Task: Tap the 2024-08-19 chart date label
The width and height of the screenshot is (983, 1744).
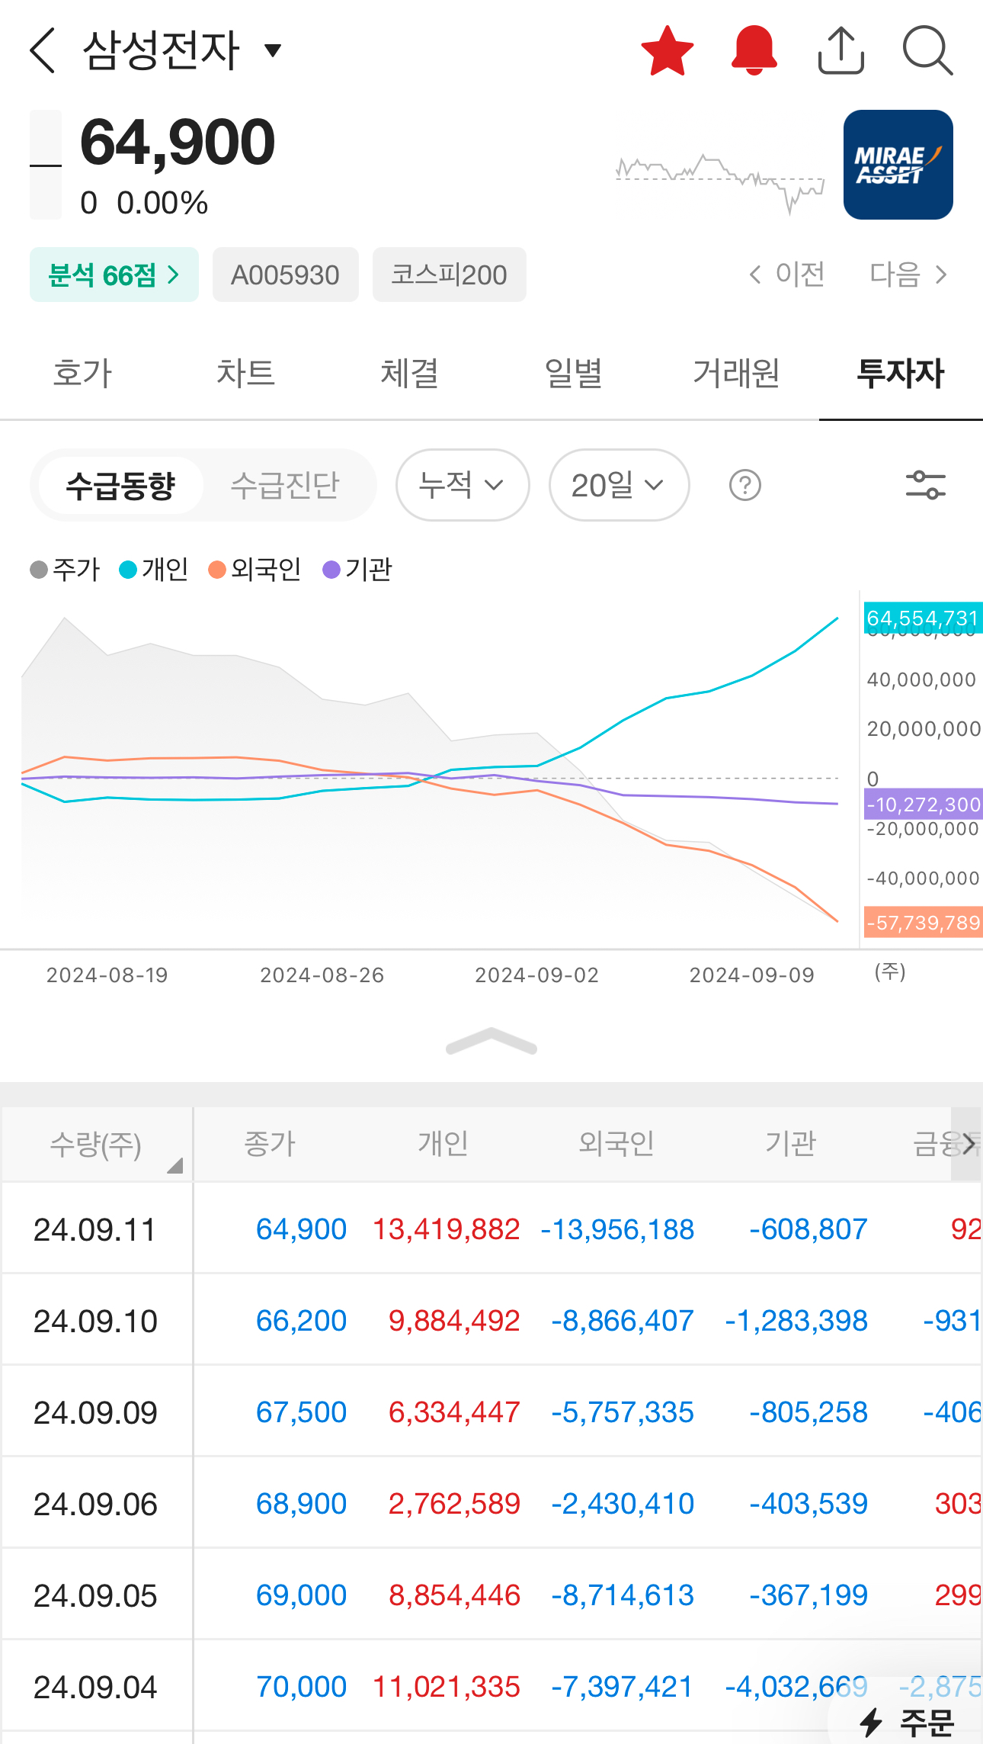Action: (107, 975)
